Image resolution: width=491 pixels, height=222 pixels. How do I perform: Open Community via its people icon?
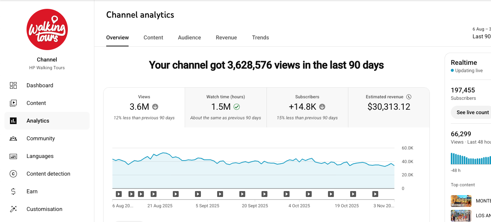pos(13,138)
